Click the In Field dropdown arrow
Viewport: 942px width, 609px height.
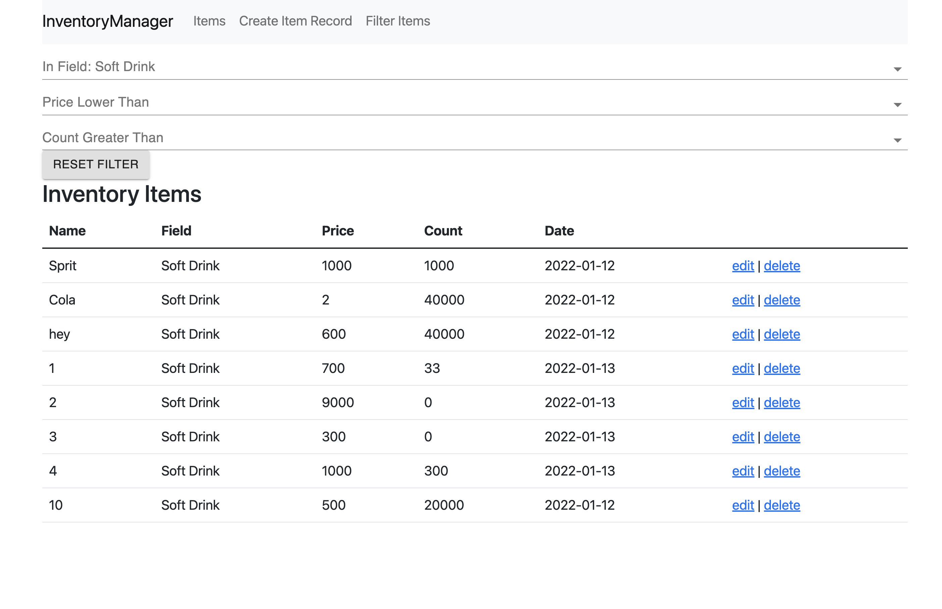[x=897, y=69]
